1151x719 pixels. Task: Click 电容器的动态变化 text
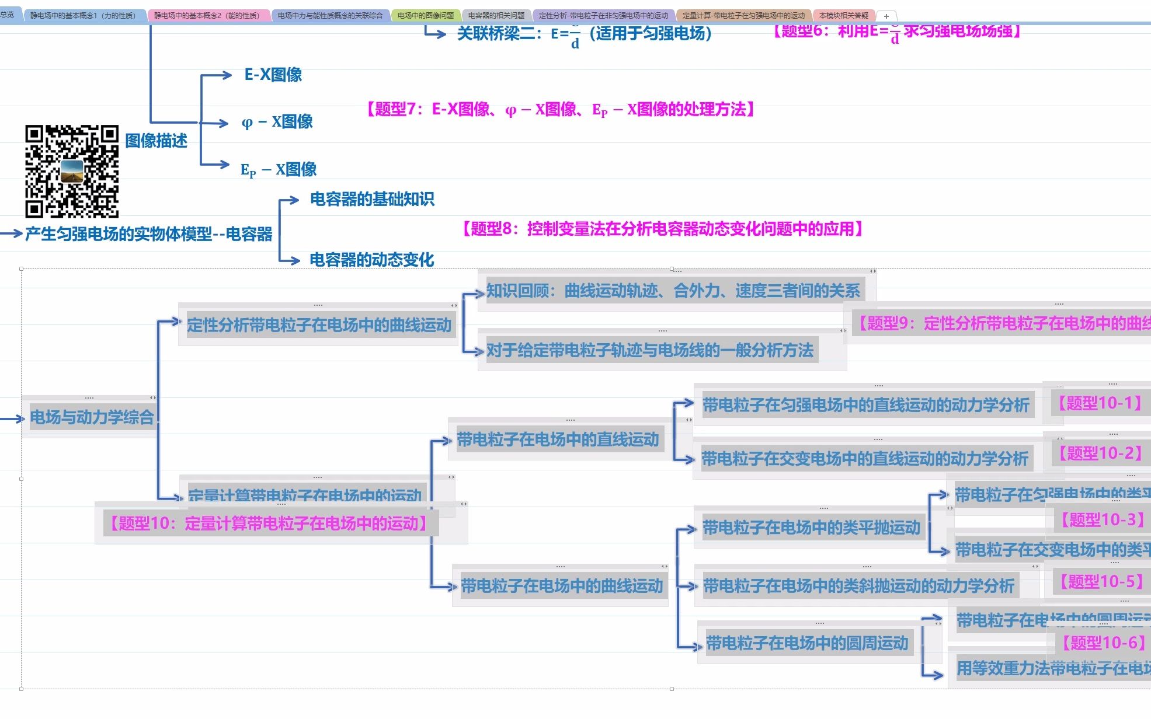[x=371, y=260]
